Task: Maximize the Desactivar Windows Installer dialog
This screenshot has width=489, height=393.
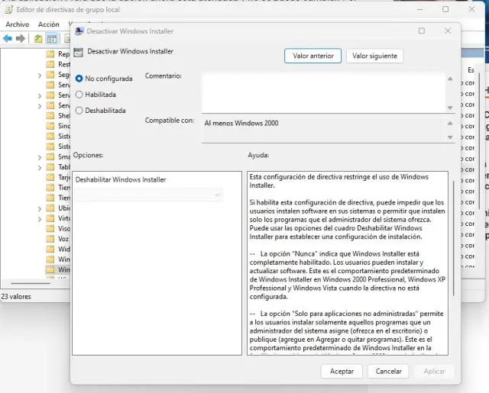Action: [421, 31]
